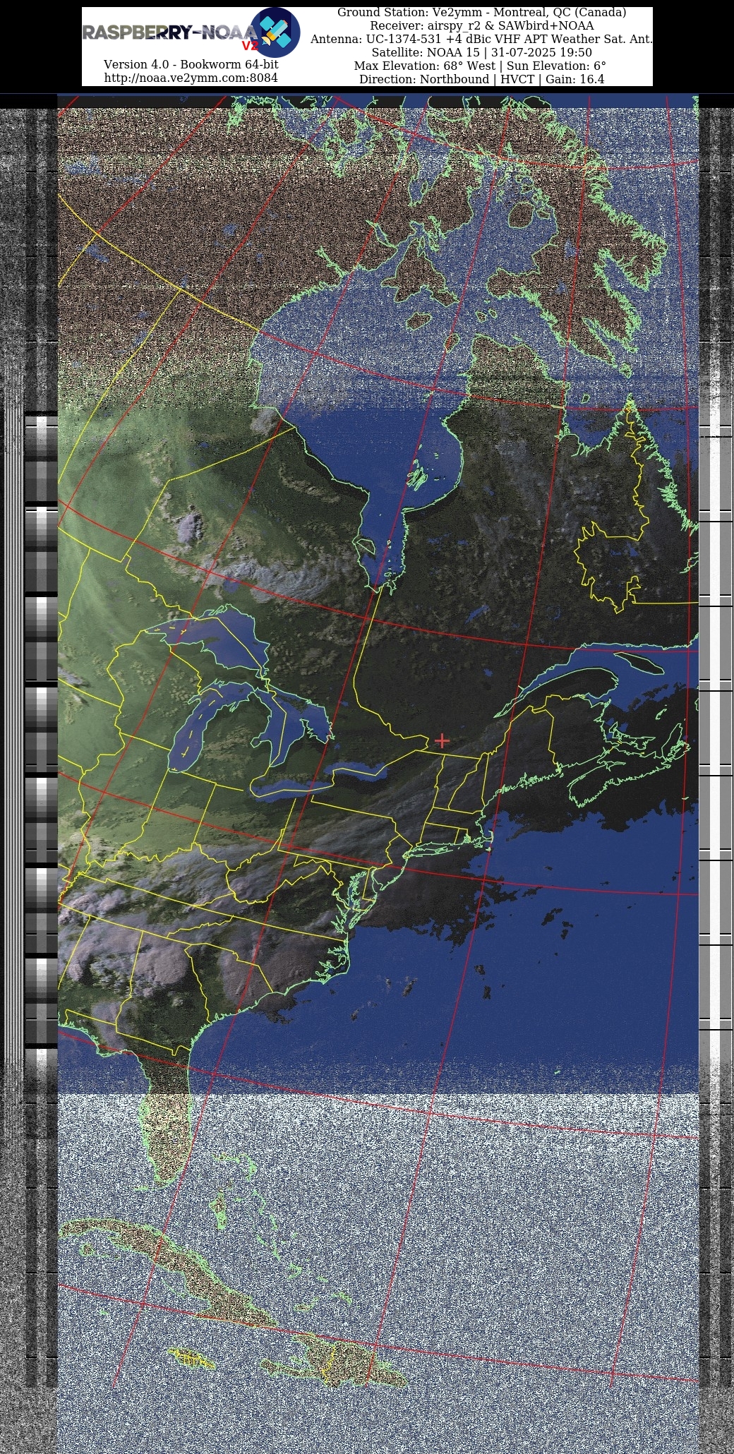Click the 'Receiver: airspy_r2 & SAWbird+NOAA' line
Screen dimensions: 734x1454
[481, 26]
